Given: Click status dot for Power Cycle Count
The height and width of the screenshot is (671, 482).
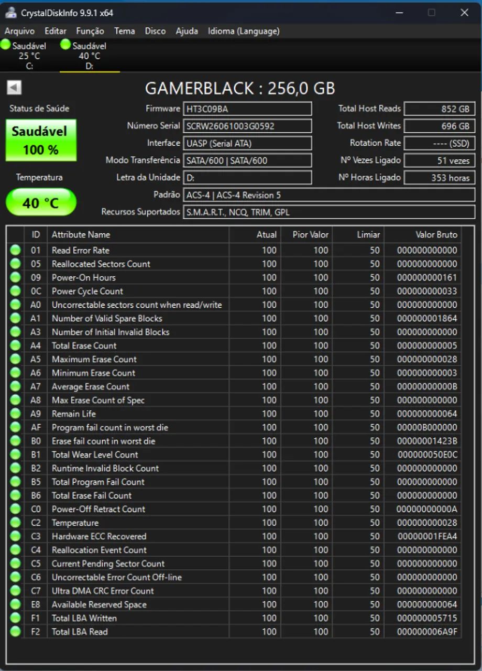Looking at the screenshot, I should click(15, 291).
